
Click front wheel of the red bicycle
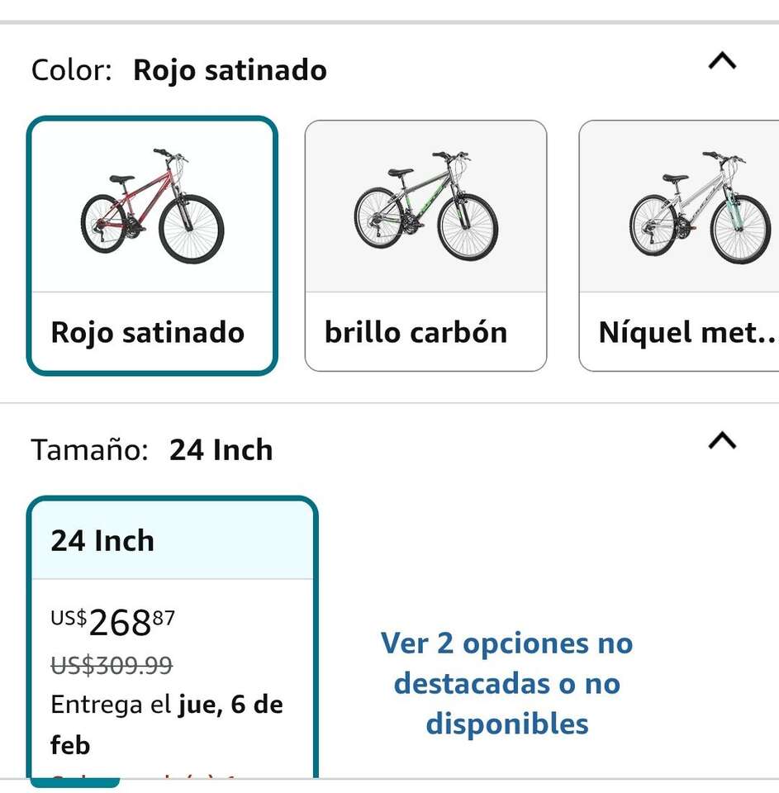click(x=192, y=229)
